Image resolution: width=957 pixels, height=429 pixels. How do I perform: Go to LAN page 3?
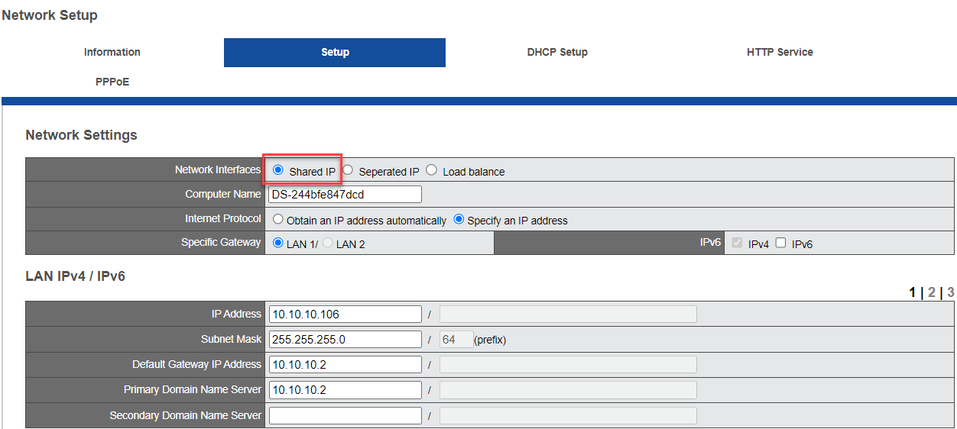950,292
